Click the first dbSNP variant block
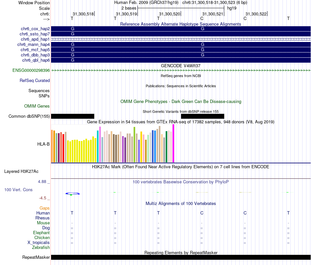This screenshot has height=265, width=311. [x=73, y=116]
